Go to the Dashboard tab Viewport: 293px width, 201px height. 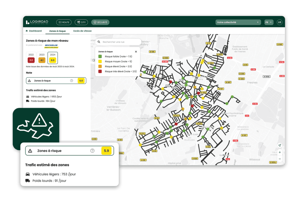(x=34, y=31)
